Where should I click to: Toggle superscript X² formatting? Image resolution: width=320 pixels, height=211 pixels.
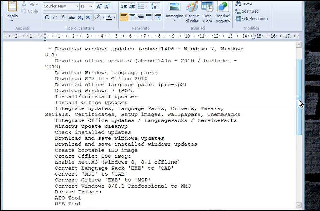pyautogui.click(x=88, y=18)
